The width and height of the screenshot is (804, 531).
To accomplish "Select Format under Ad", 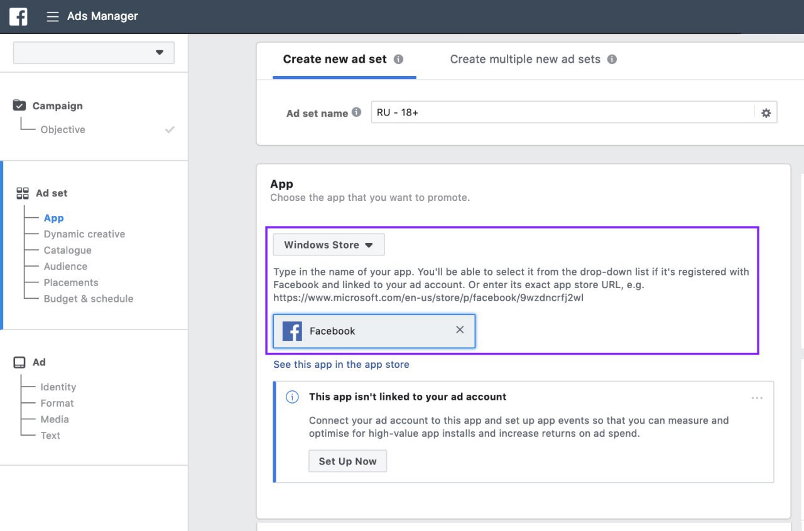I will (x=57, y=403).
